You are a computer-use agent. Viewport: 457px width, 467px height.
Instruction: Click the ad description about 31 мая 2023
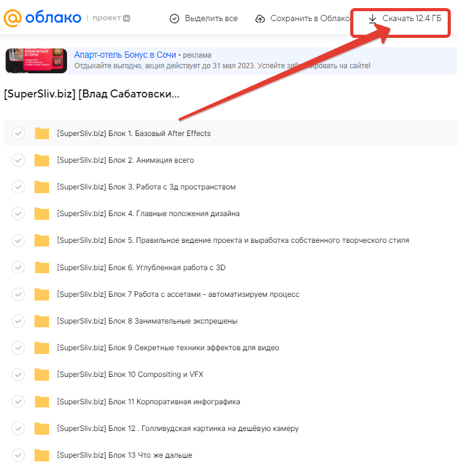click(x=222, y=66)
